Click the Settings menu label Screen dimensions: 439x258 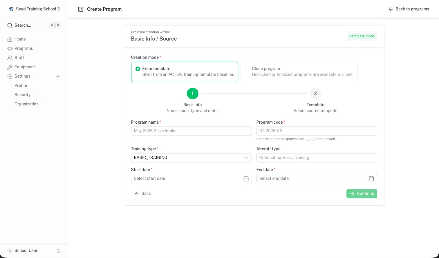[x=22, y=76]
